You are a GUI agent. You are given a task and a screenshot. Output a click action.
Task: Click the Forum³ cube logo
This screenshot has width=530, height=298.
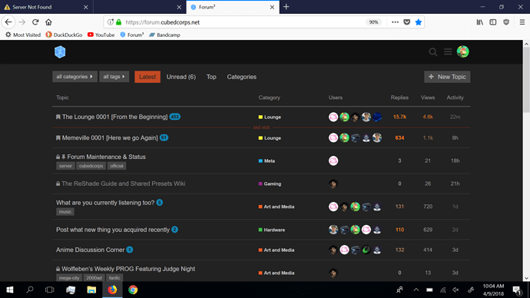tap(60, 52)
